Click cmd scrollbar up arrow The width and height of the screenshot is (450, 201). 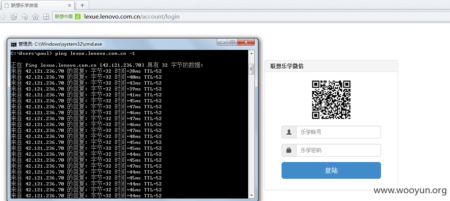point(251,53)
